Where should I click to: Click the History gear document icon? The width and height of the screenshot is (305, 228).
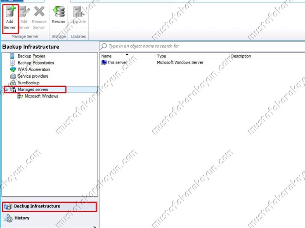(8, 218)
